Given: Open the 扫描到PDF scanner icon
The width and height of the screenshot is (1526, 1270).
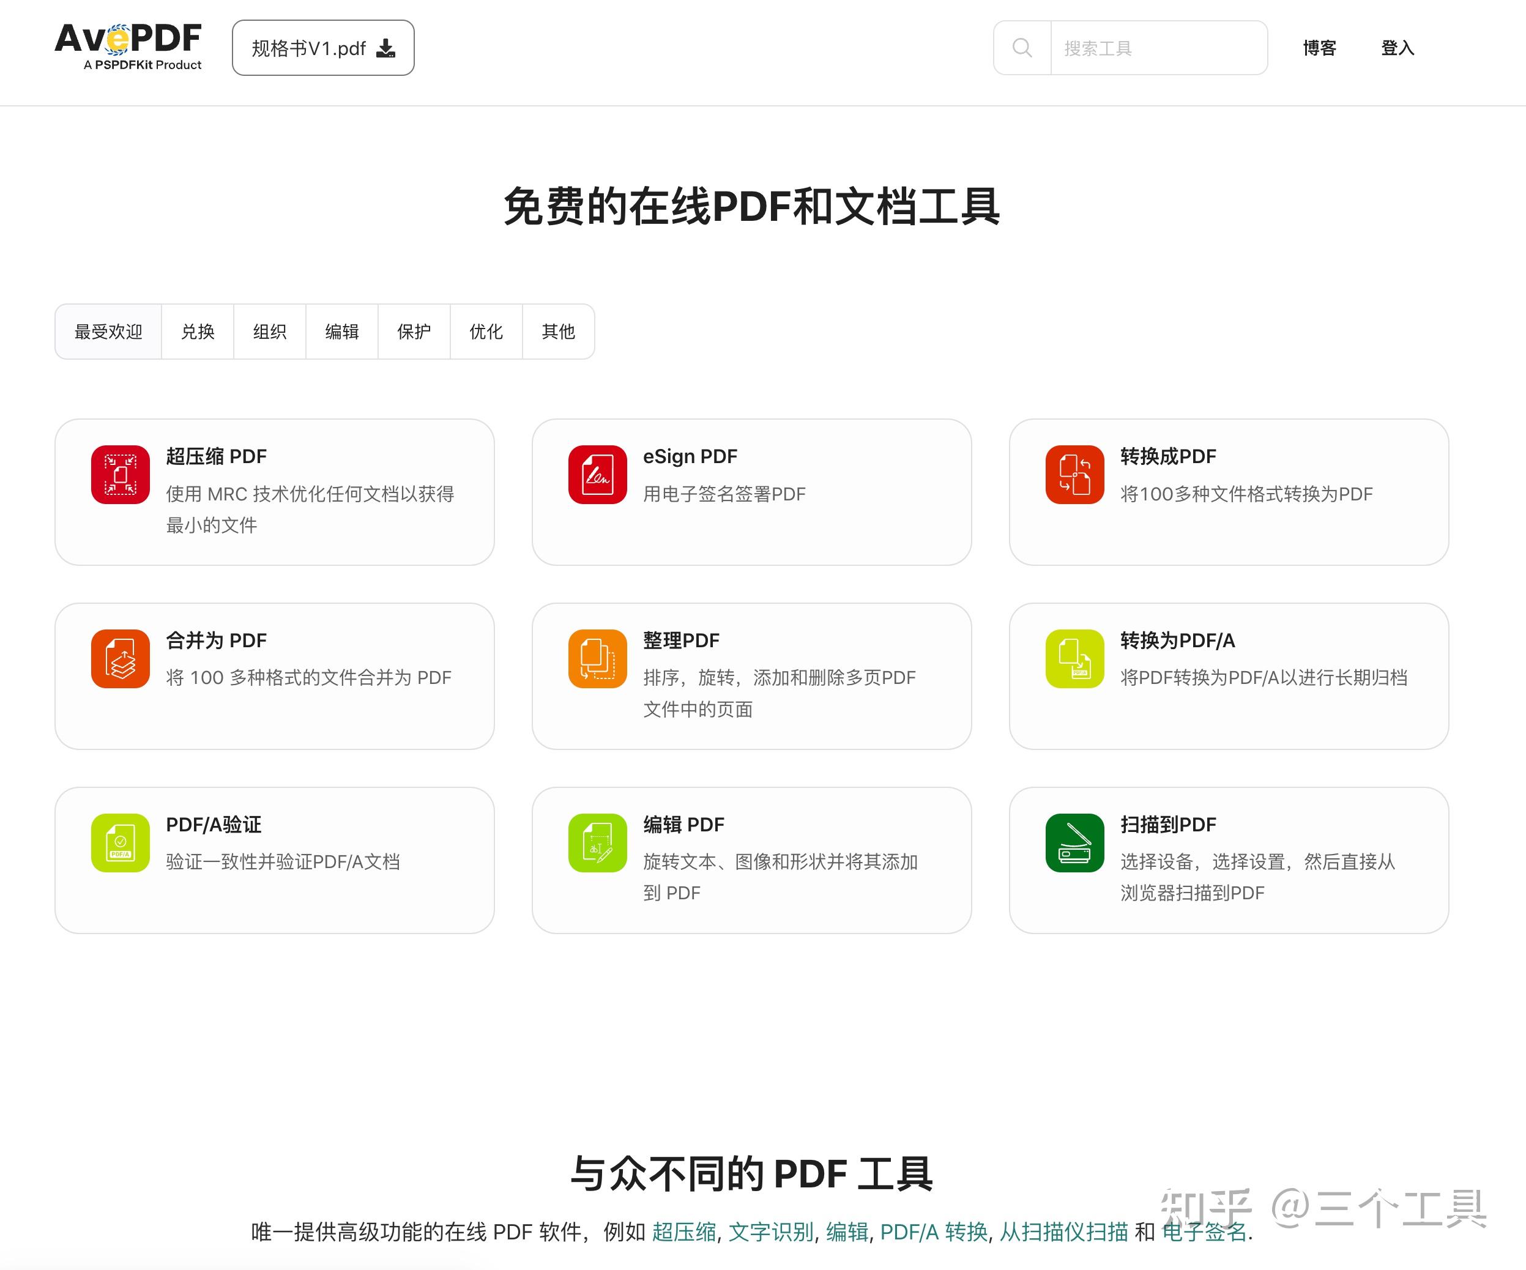Looking at the screenshot, I should (x=1074, y=843).
